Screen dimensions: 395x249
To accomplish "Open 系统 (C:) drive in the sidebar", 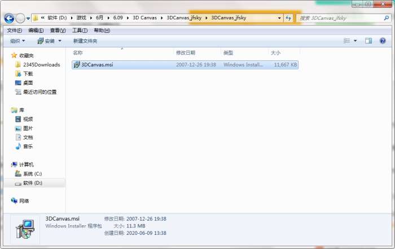I will pyautogui.click(x=33, y=174).
